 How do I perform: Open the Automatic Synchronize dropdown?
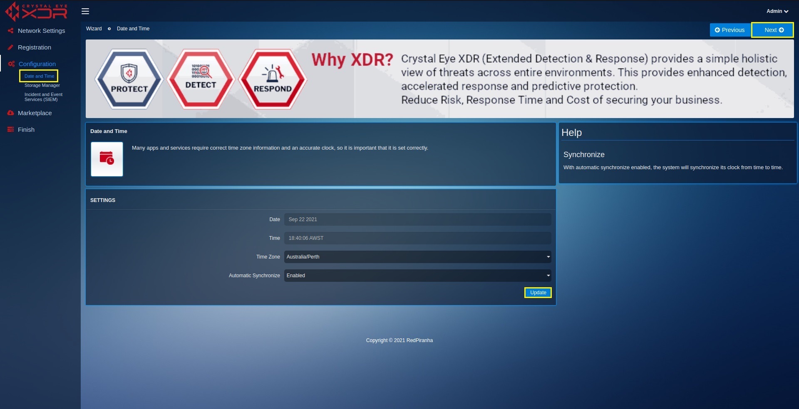[417, 276]
